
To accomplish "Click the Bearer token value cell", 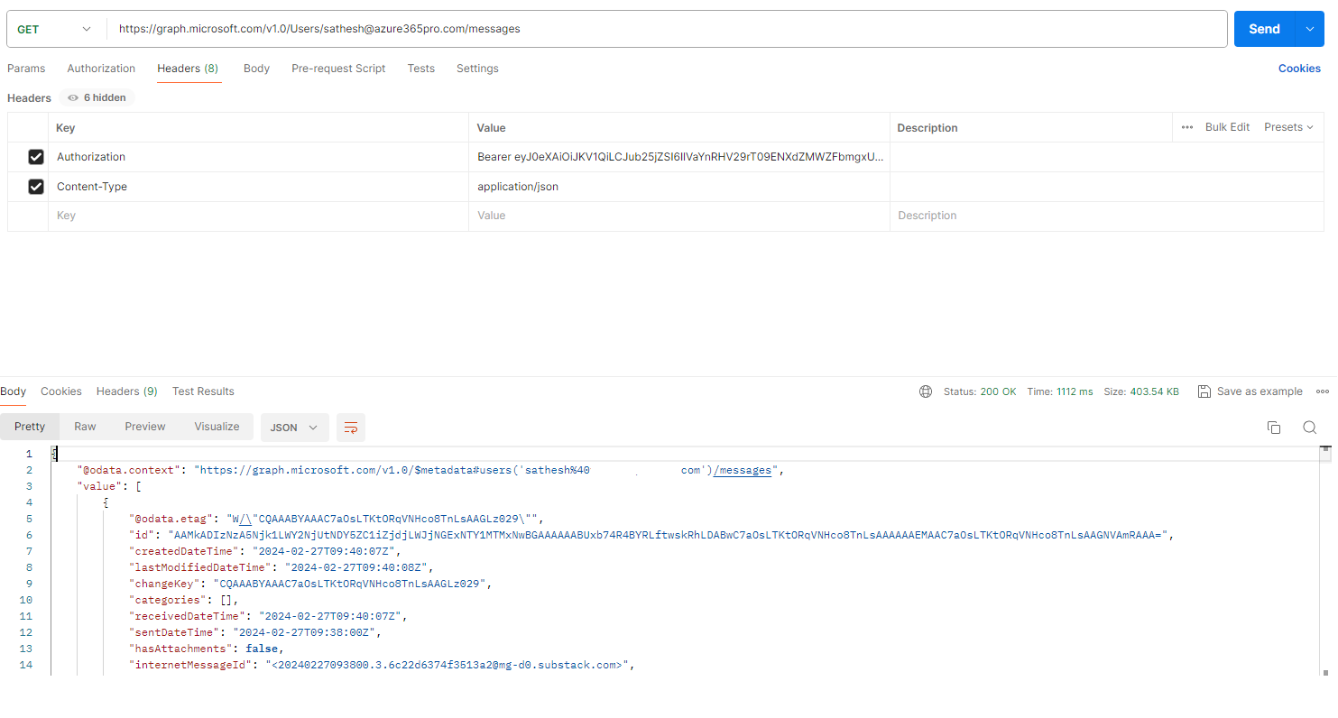I will 679,157.
